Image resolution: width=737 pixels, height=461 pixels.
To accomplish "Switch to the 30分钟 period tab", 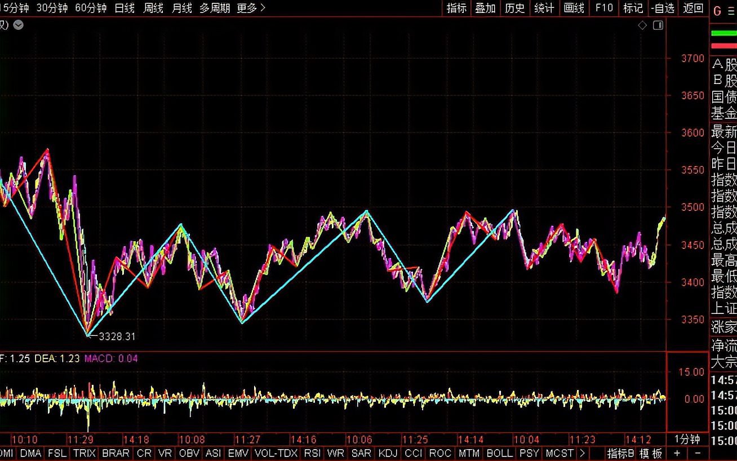I will coord(52,8).
